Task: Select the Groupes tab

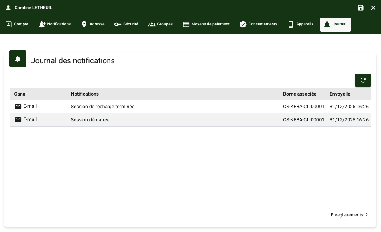Action: [160, 24]
